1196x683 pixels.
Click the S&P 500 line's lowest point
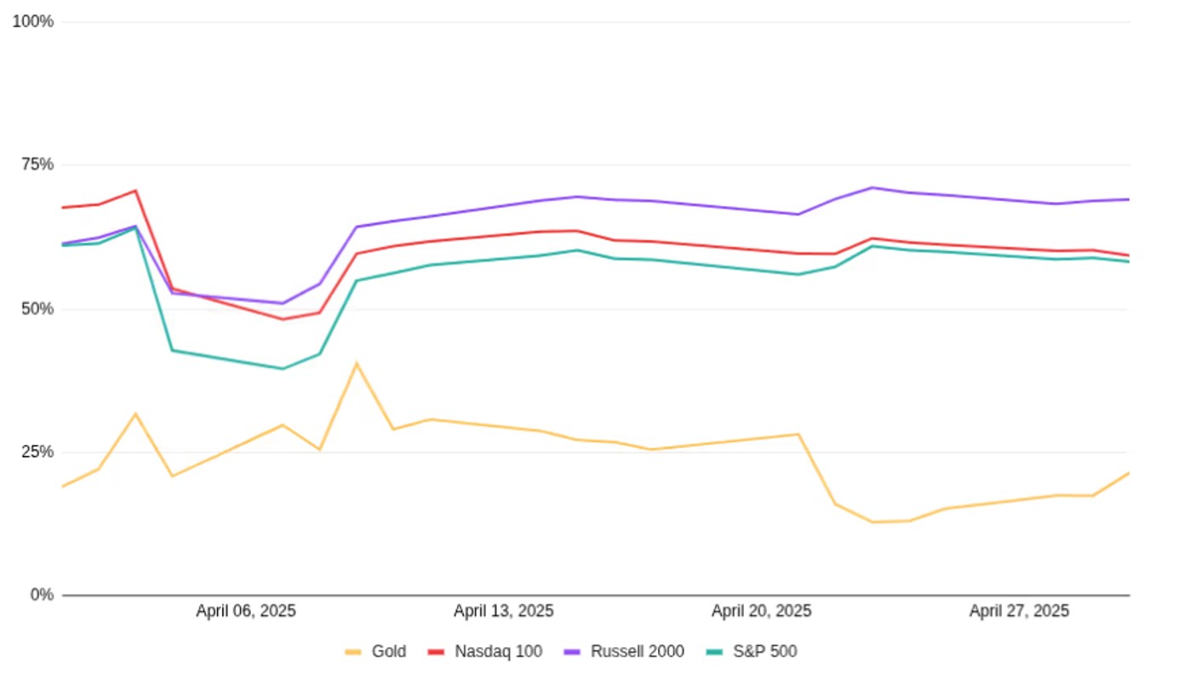click(283, 369)
